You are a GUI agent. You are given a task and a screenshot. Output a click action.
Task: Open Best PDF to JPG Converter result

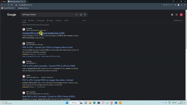pyautogui.click(x=49, y=97)
